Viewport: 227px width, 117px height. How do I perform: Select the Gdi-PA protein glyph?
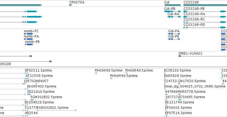174,34
